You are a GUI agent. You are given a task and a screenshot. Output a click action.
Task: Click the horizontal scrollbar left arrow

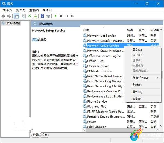84,130
